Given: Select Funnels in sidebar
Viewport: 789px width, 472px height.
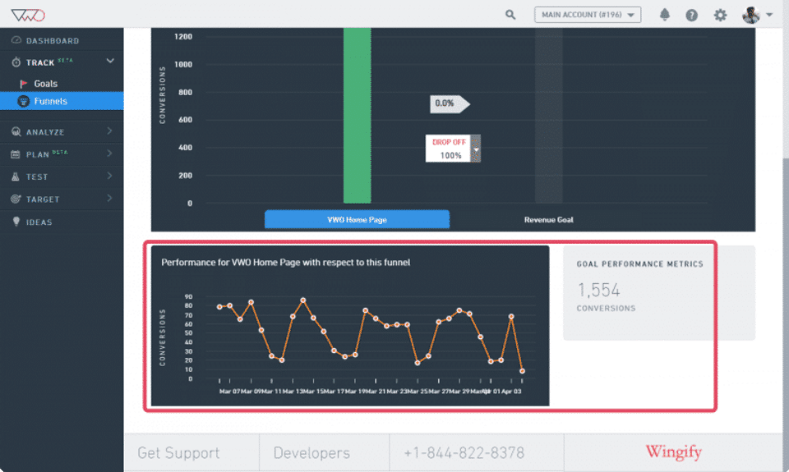Looking at the screenshot, I should 62,101.
